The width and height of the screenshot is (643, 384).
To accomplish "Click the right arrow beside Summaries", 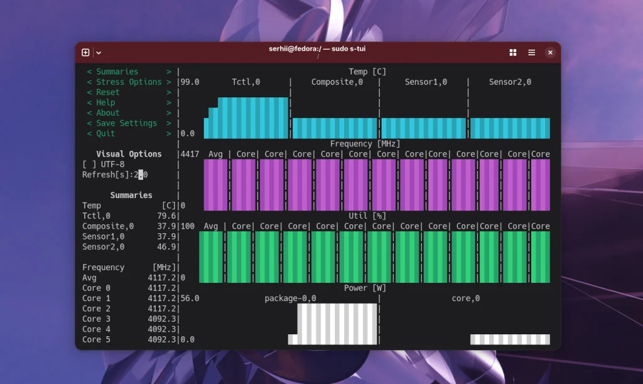I will click(x=168, y=72).
